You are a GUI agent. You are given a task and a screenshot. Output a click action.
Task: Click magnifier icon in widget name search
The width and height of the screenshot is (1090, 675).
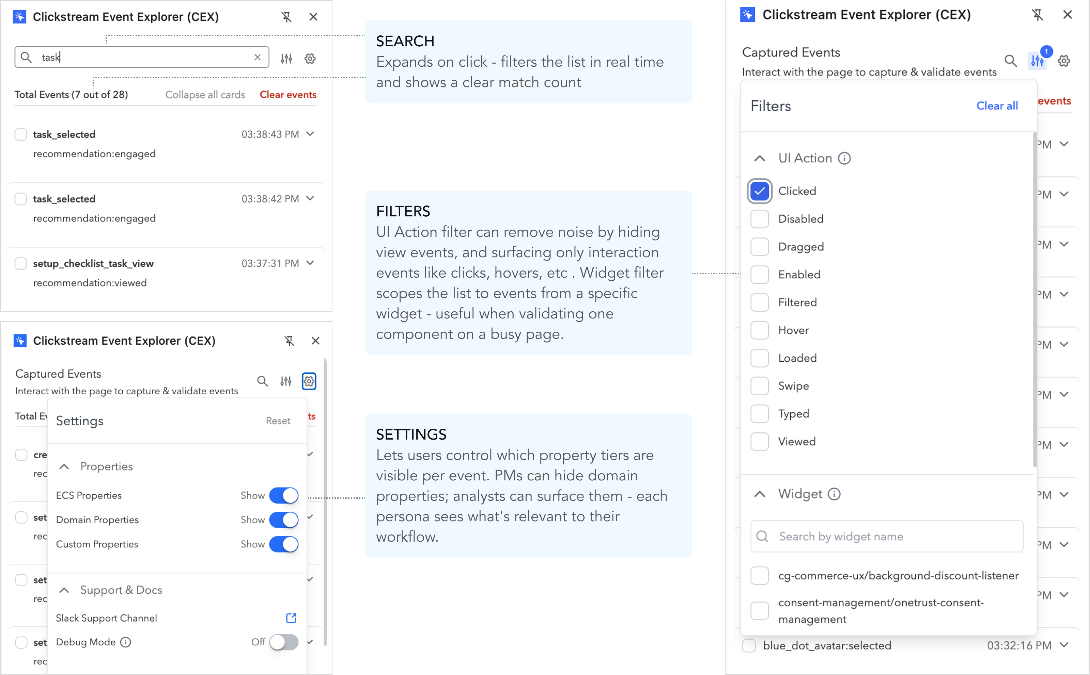click(762, 536)
